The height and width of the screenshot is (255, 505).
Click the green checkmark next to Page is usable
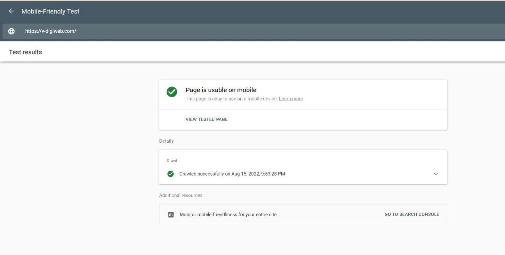pyautogui.click(x=172, y=92)
